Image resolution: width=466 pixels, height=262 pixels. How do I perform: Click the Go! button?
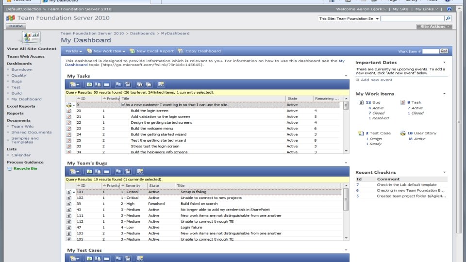coord(444,51)
